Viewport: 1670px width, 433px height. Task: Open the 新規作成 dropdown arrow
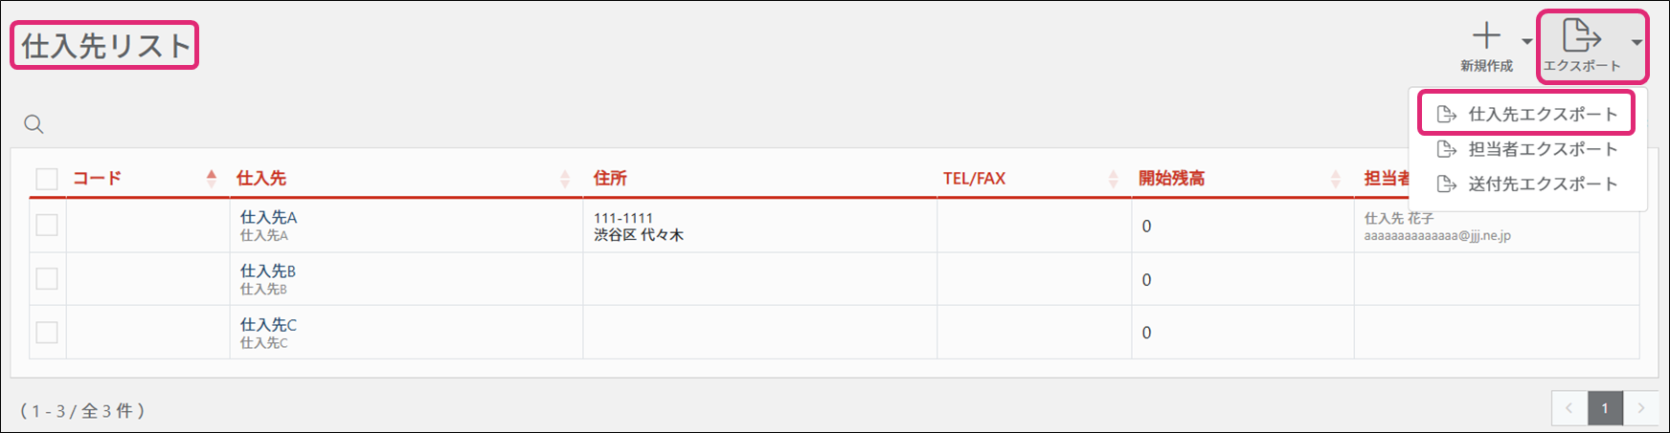[1526, 41]
